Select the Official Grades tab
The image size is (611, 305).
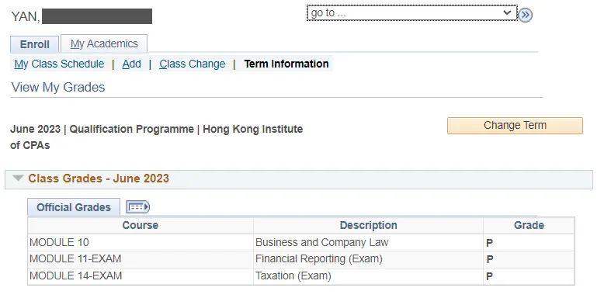74,207
